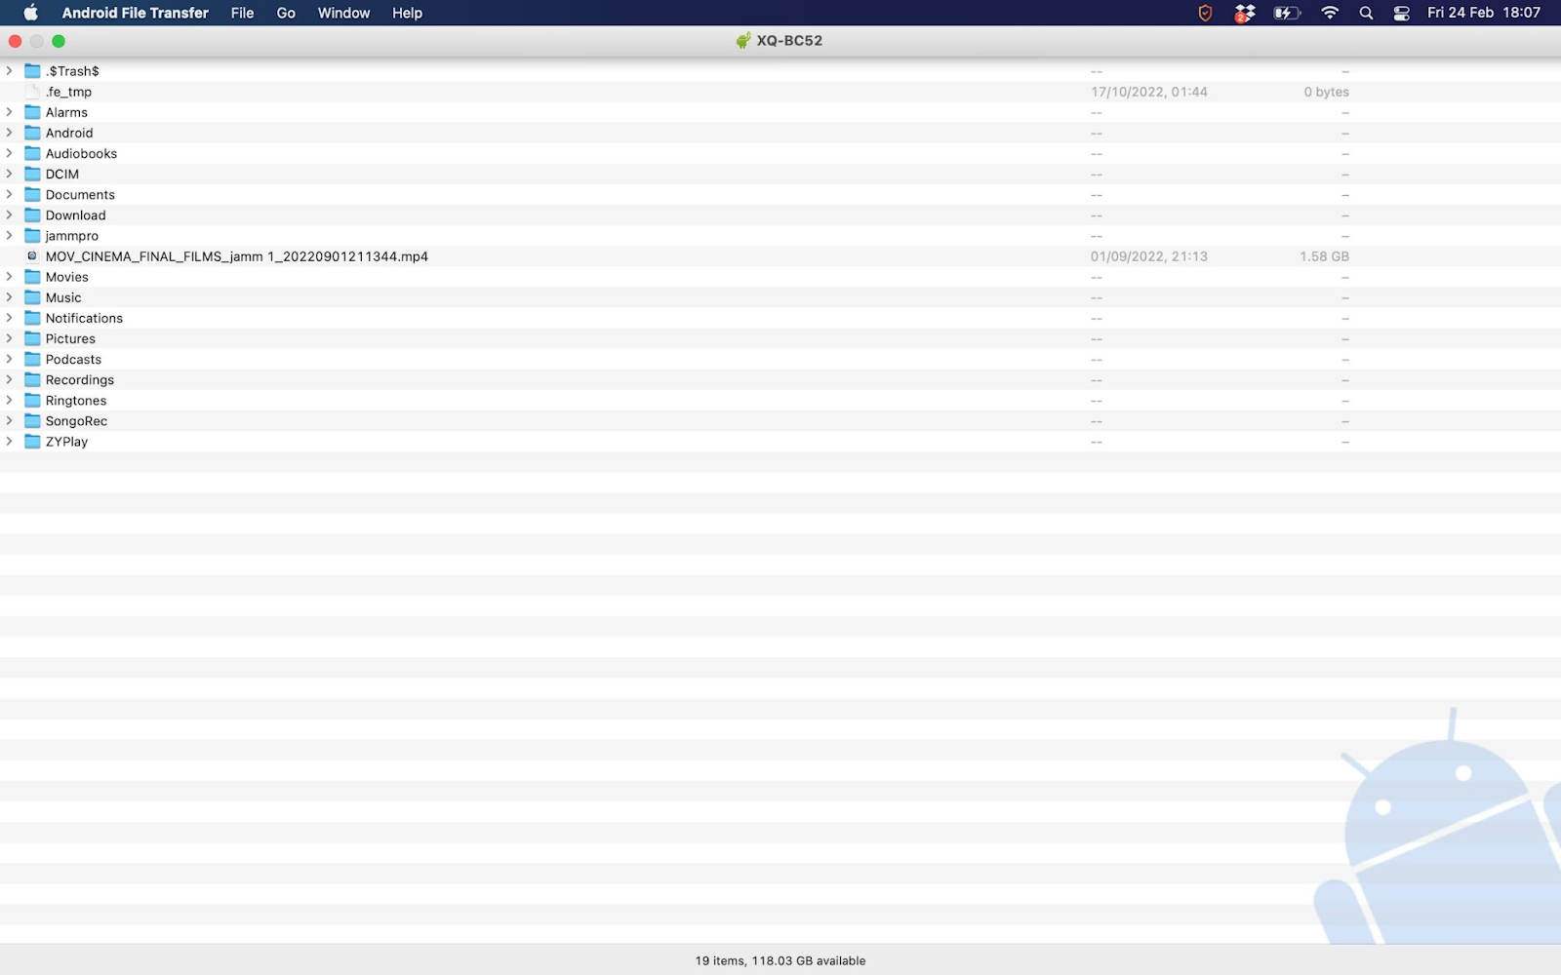Click the Music folder icon
The height and width of the screenshot is (975, 1561).
pyautogui.click(x=32, y=297)
